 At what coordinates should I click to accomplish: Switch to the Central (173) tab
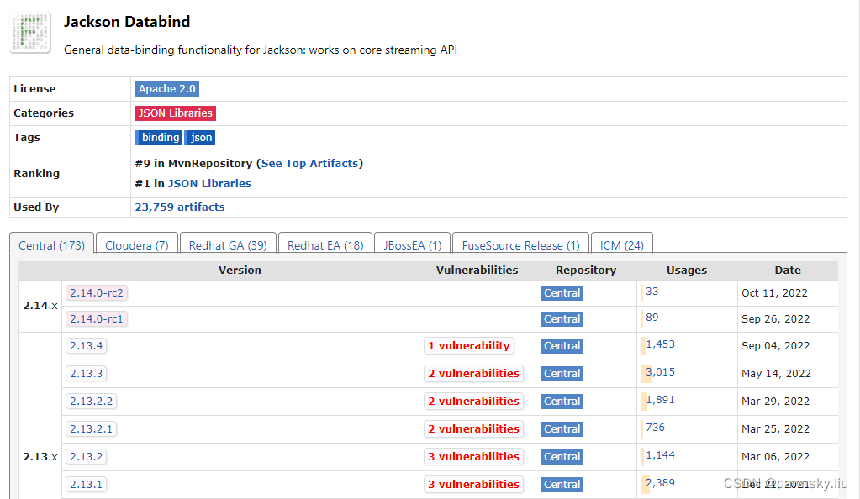tap(51, 245)
